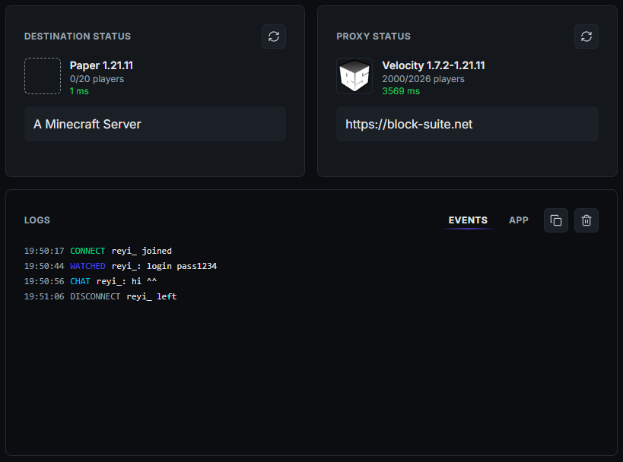Click the 19:51:06 timestamp
The image size is (623, 462).
44,296
